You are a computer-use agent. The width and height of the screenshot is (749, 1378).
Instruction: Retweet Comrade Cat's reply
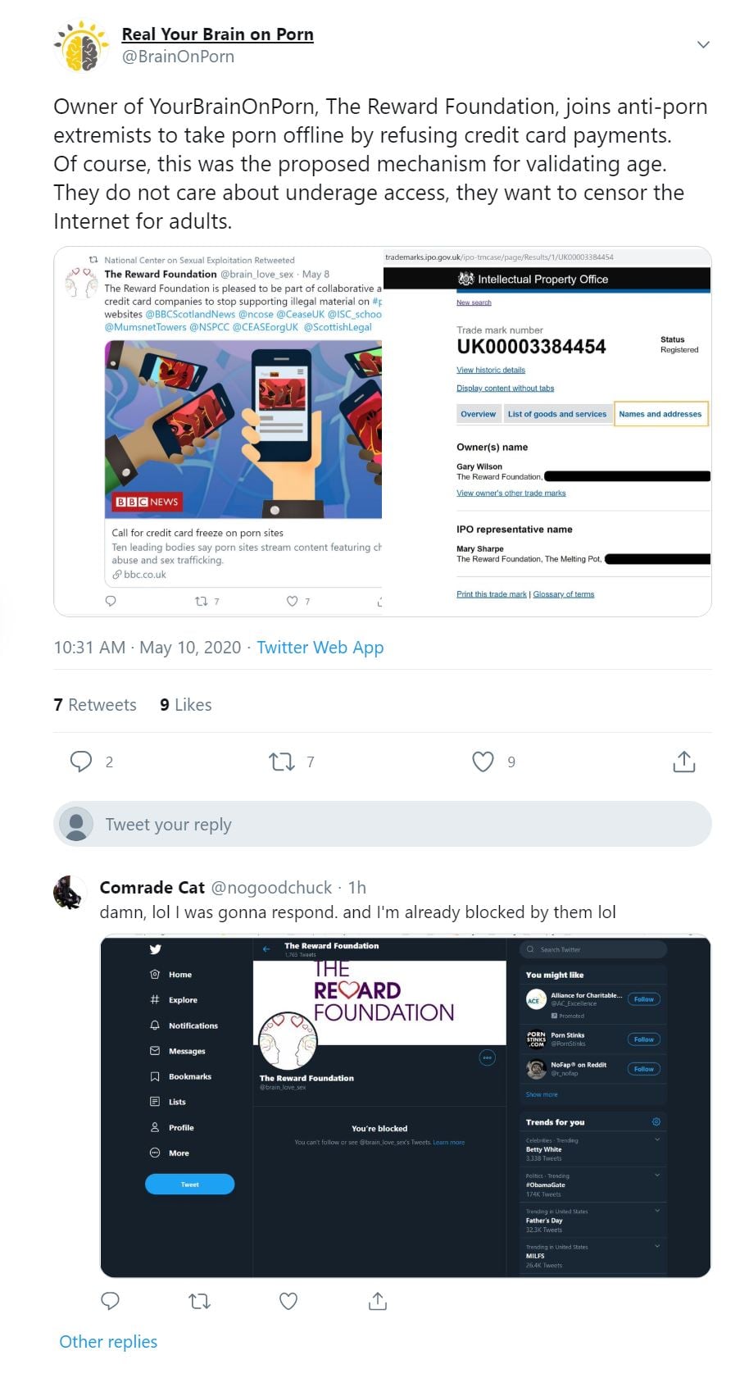199,1300
